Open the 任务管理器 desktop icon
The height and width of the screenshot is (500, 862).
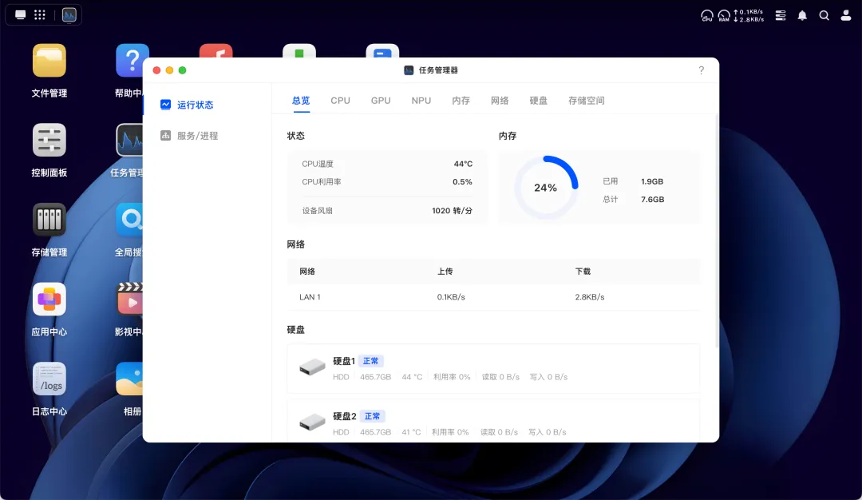(130, 141)
